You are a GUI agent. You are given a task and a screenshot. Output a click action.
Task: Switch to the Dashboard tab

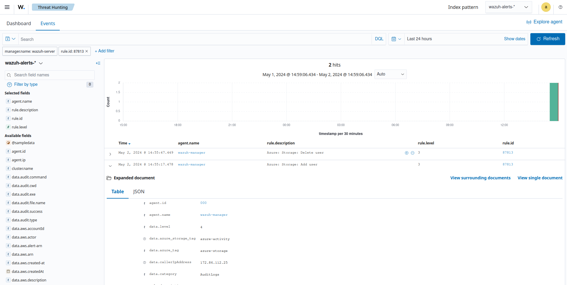pyautogui.click(x=19, y=23)
